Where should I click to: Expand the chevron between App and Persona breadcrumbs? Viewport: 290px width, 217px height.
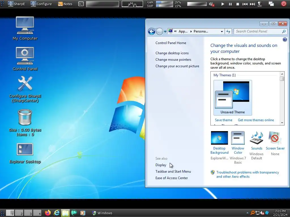(x=191, y=32)
